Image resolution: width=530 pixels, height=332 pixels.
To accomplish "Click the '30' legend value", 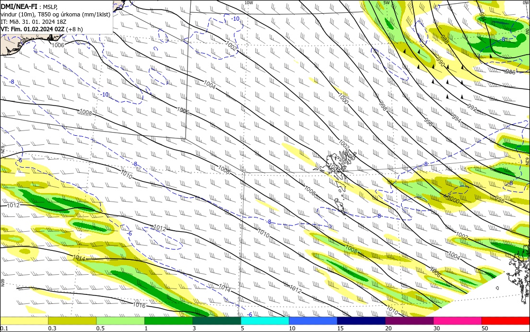I will [437, 328].
